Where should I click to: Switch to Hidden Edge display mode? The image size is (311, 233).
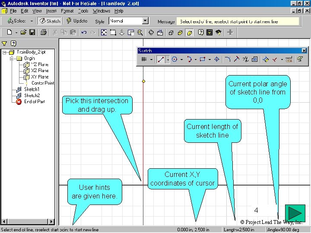180,32
